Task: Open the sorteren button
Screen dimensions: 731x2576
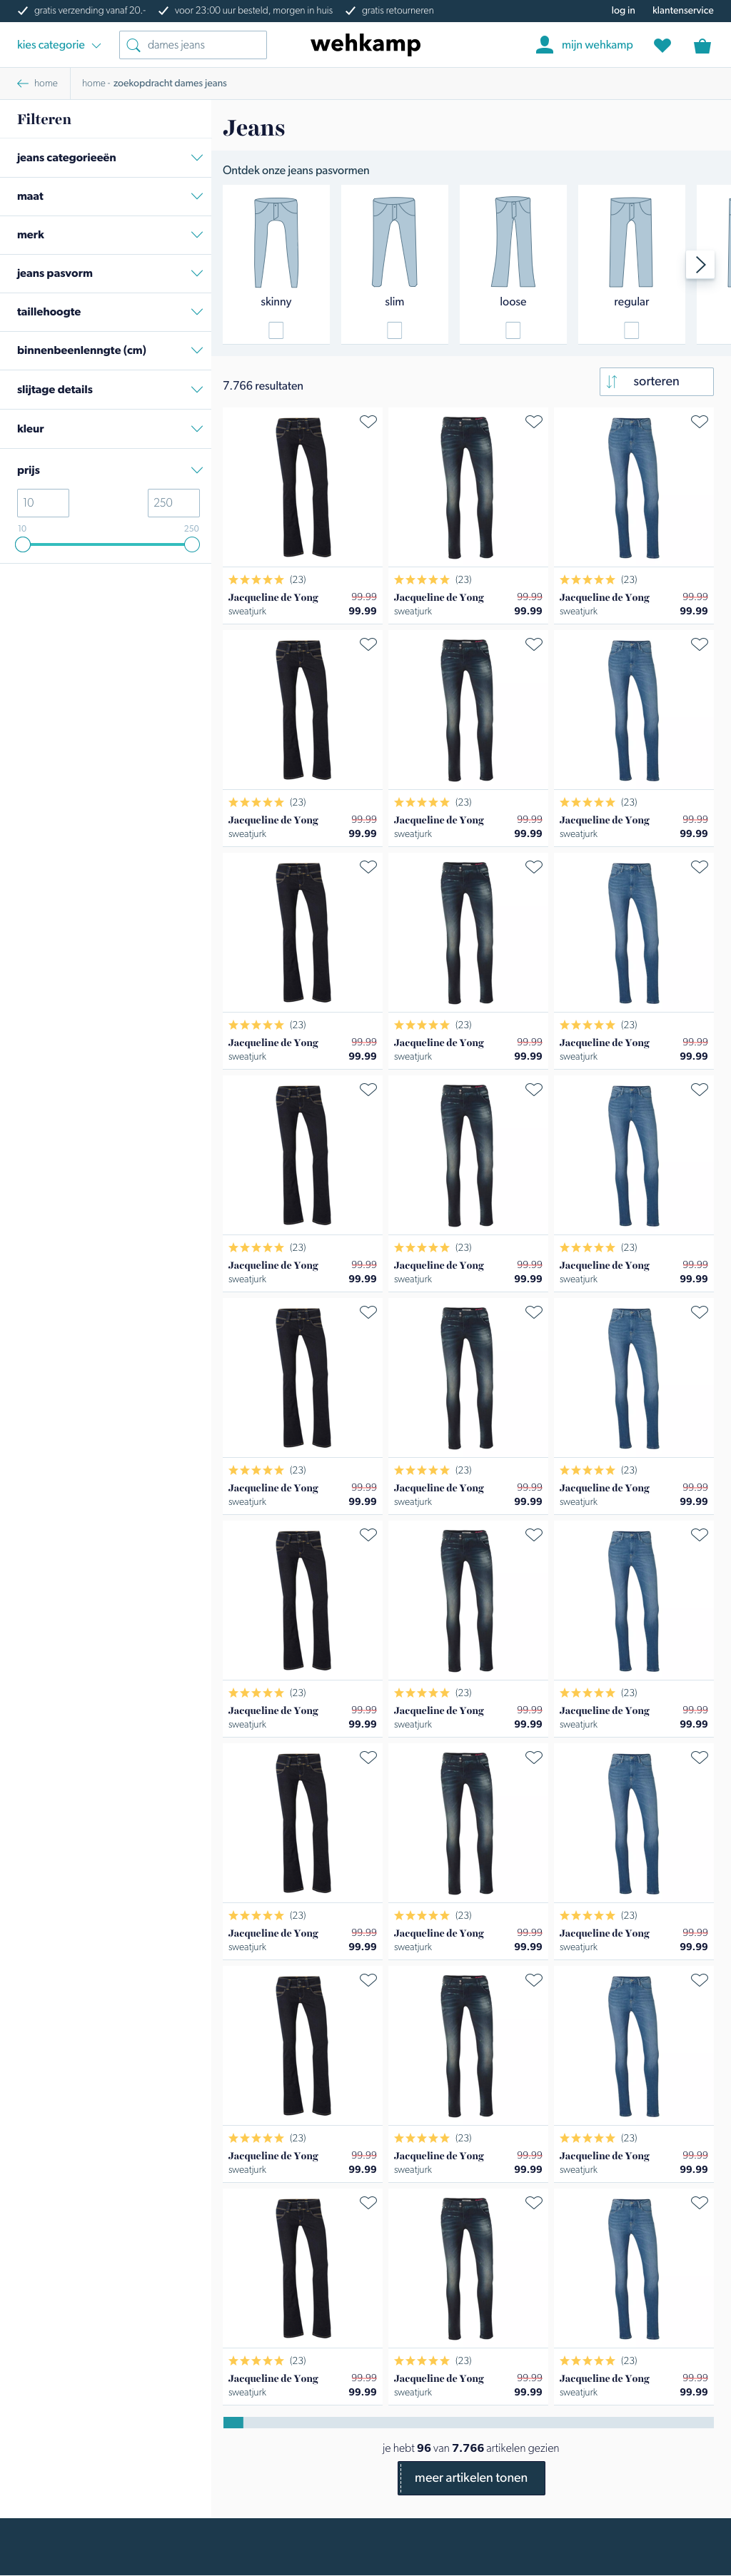Action: [x=656, y=381]
